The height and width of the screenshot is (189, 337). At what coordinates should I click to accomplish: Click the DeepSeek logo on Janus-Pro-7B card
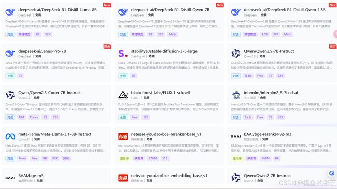(10, 53)
